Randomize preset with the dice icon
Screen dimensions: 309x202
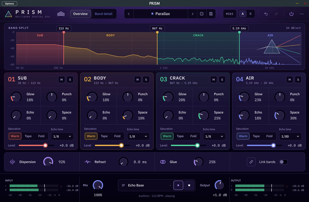pos(202,14)
